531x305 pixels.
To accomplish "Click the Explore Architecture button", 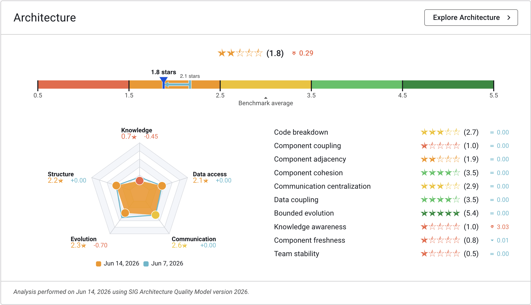I will point(471,18).
